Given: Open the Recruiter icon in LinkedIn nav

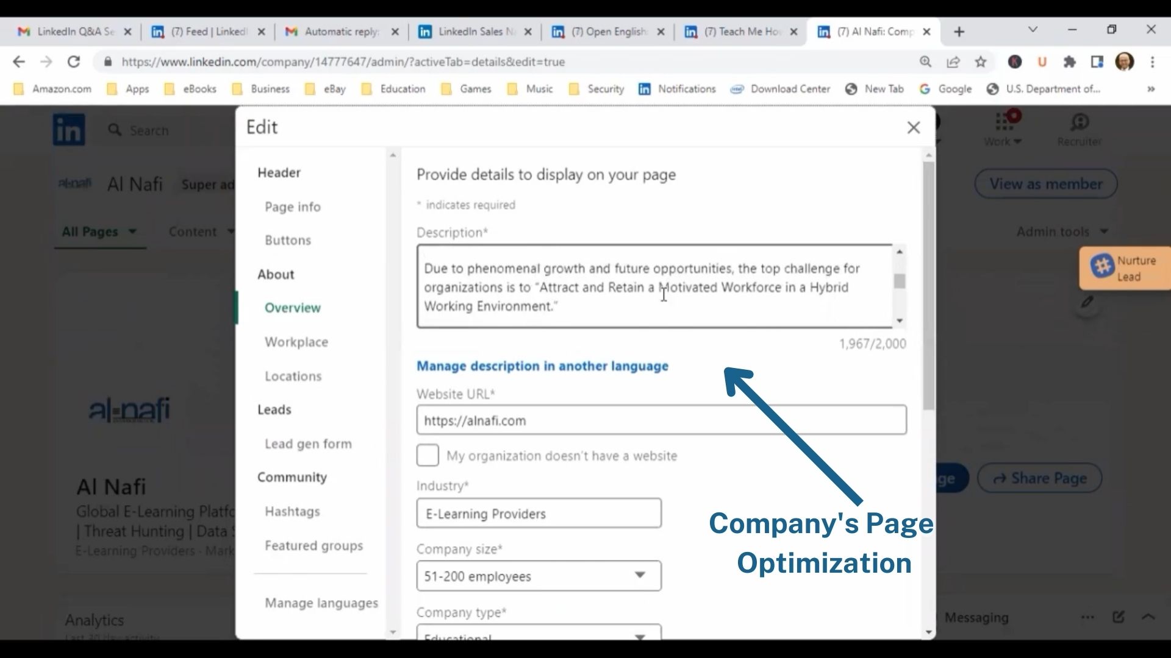Looking at the screenshot, I should pos(1080,129).
